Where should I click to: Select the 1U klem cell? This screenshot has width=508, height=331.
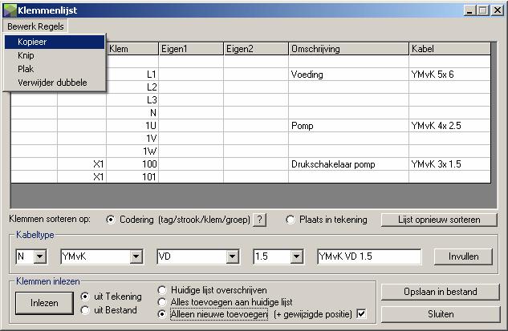click(132, 126)
